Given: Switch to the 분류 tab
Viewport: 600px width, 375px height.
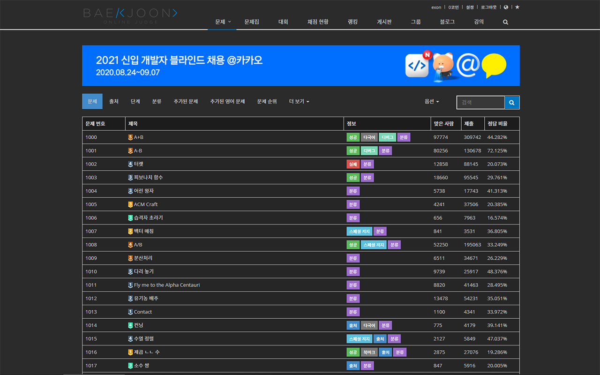Looking at the screenshot, I should (157, 102).
